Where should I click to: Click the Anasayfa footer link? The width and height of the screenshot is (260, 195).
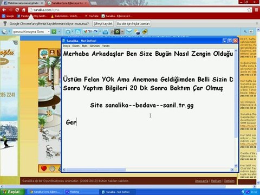[x=201, y=181]
